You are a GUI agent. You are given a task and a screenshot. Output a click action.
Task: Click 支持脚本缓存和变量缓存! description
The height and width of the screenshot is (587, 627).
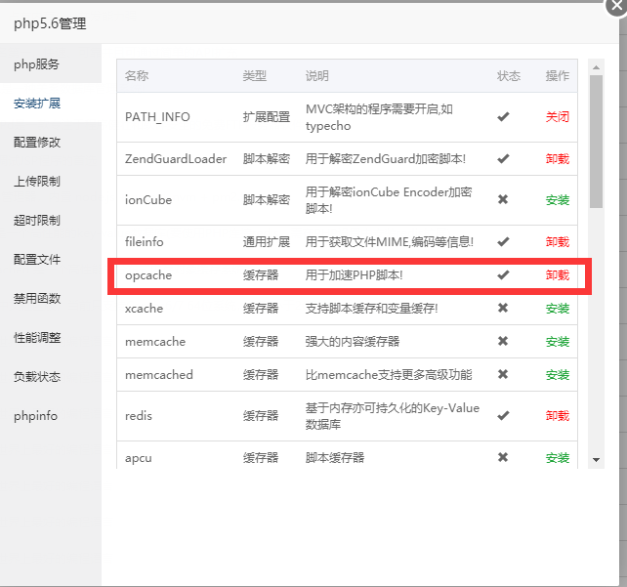tap(371, 309)
